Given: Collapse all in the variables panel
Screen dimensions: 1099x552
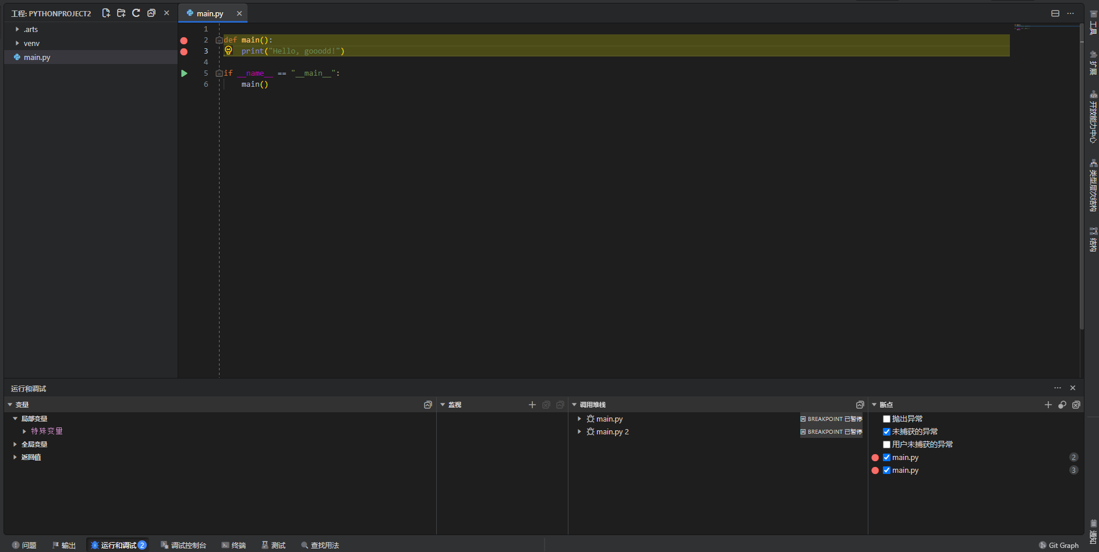Looking at the screenshot, I should click(x=428, y=405).
